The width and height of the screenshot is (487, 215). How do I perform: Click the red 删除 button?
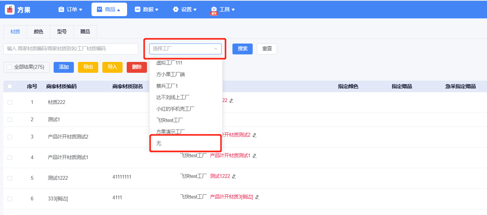tap(136, 67)
